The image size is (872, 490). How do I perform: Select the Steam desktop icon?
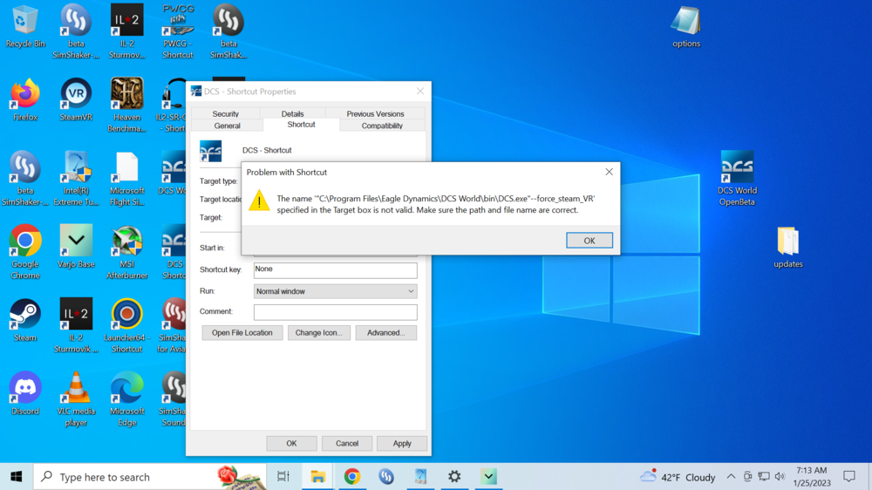point(25,320)
